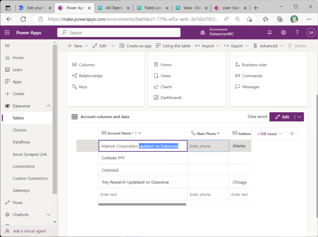View site information lock icon

click(41, 19)
